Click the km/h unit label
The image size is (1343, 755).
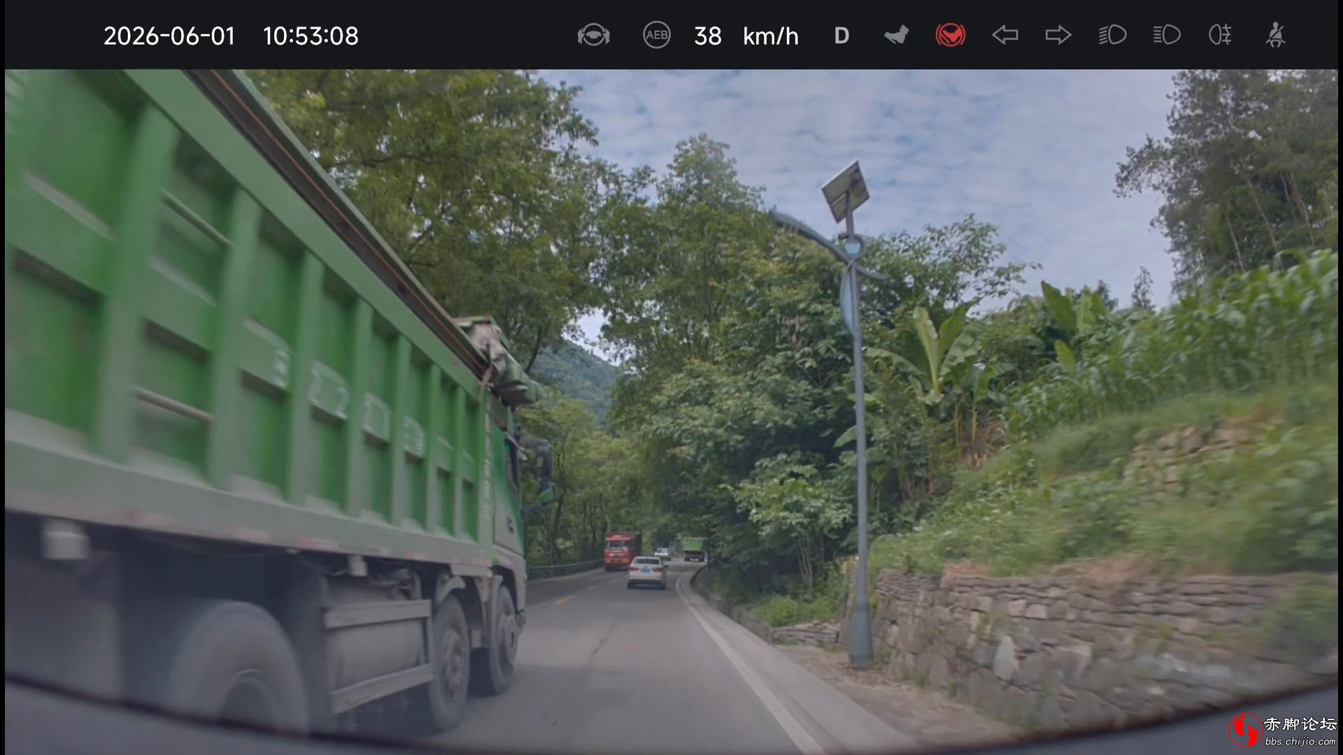(x=770, y=36)
